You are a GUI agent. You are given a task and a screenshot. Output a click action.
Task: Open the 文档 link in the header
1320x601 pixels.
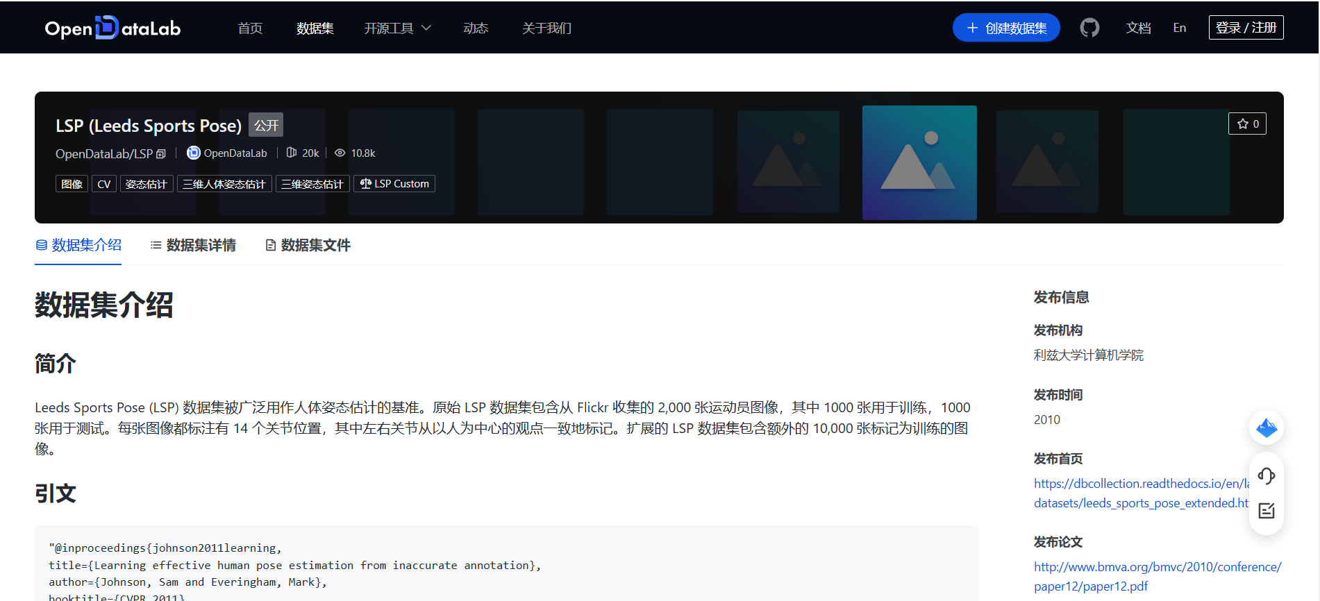point(1138,28)
